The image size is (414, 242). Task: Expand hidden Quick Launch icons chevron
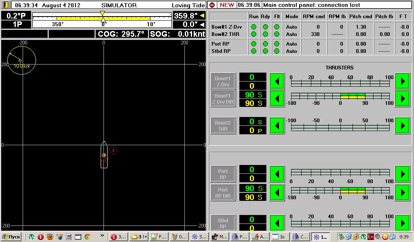point(102,236)
